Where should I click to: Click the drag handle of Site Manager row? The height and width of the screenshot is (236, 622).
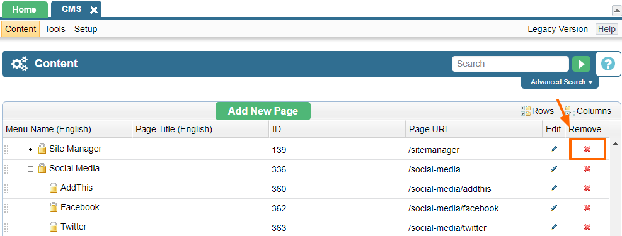pyautogui.click(x=6, y=150)
